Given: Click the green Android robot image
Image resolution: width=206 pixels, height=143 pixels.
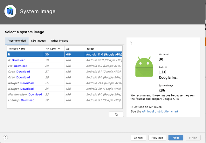Looking at the screenshot, I should (x=144, y=66).
